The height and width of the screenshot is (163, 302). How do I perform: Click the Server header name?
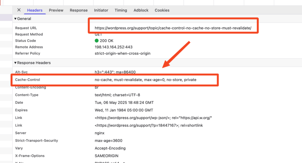click(21, 133)
